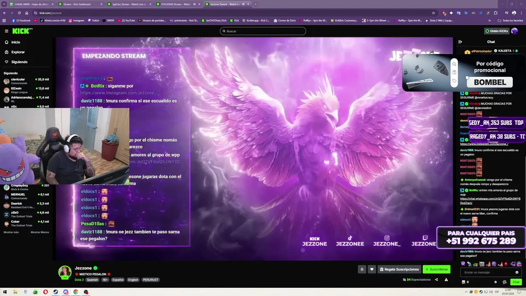This screenshot has height=296, width=526.
Task: Open the Daarick channel in the following list
Action: 25,205
